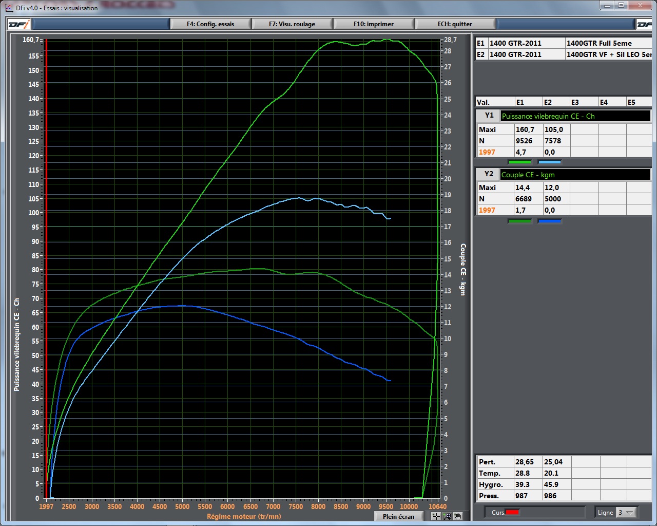Click the DFi app icon in title bar
657x526 pixels.
pyautogui.click(x=9, y=8)
